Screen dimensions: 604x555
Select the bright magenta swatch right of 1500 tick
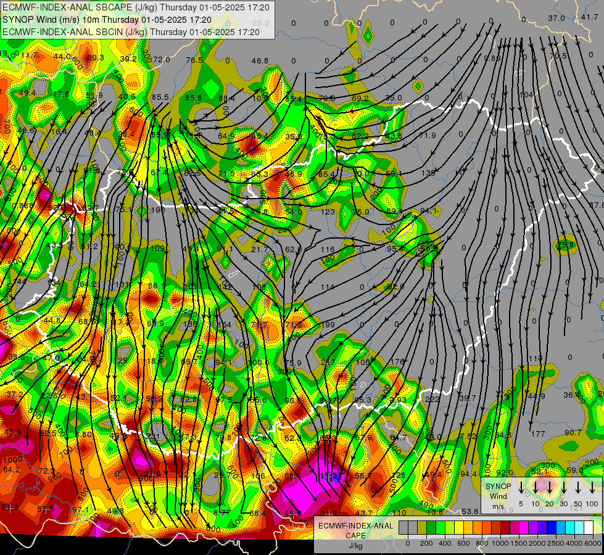click(x=524, y=528)
